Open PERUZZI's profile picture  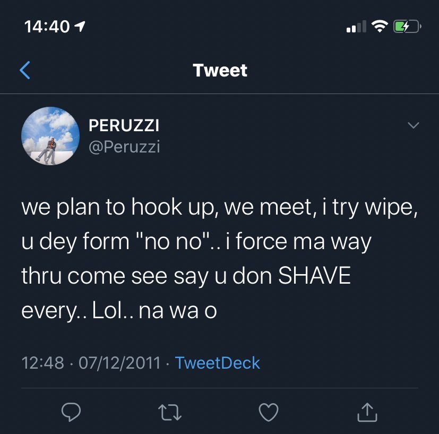point(50,136)
